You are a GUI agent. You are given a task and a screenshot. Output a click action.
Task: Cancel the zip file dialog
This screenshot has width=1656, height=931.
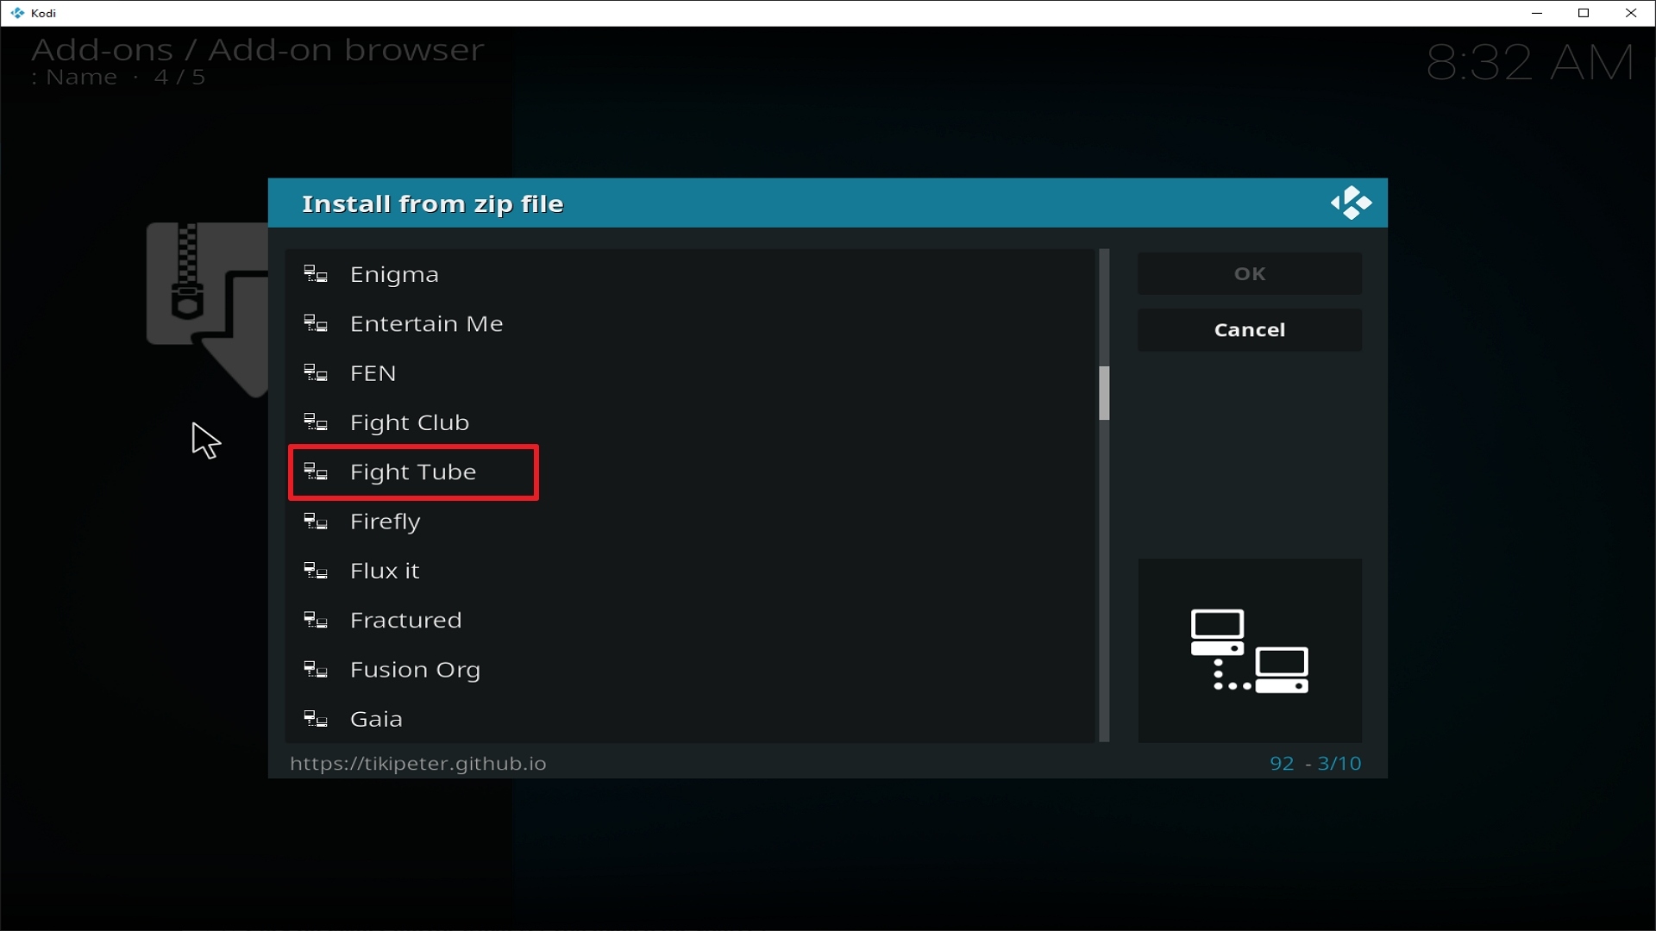[x=1250, y=330]
